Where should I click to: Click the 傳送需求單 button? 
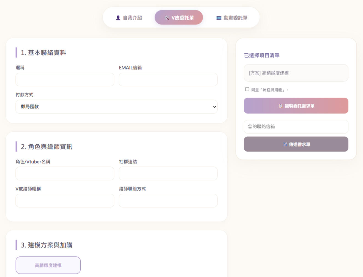point(296,144)
